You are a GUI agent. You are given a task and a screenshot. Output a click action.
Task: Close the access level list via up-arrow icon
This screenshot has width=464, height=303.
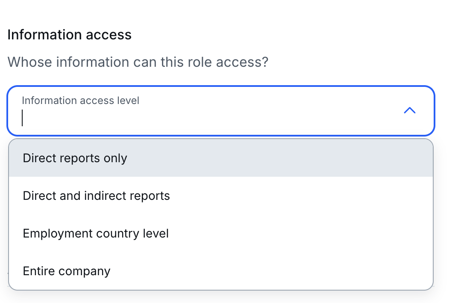410,110
